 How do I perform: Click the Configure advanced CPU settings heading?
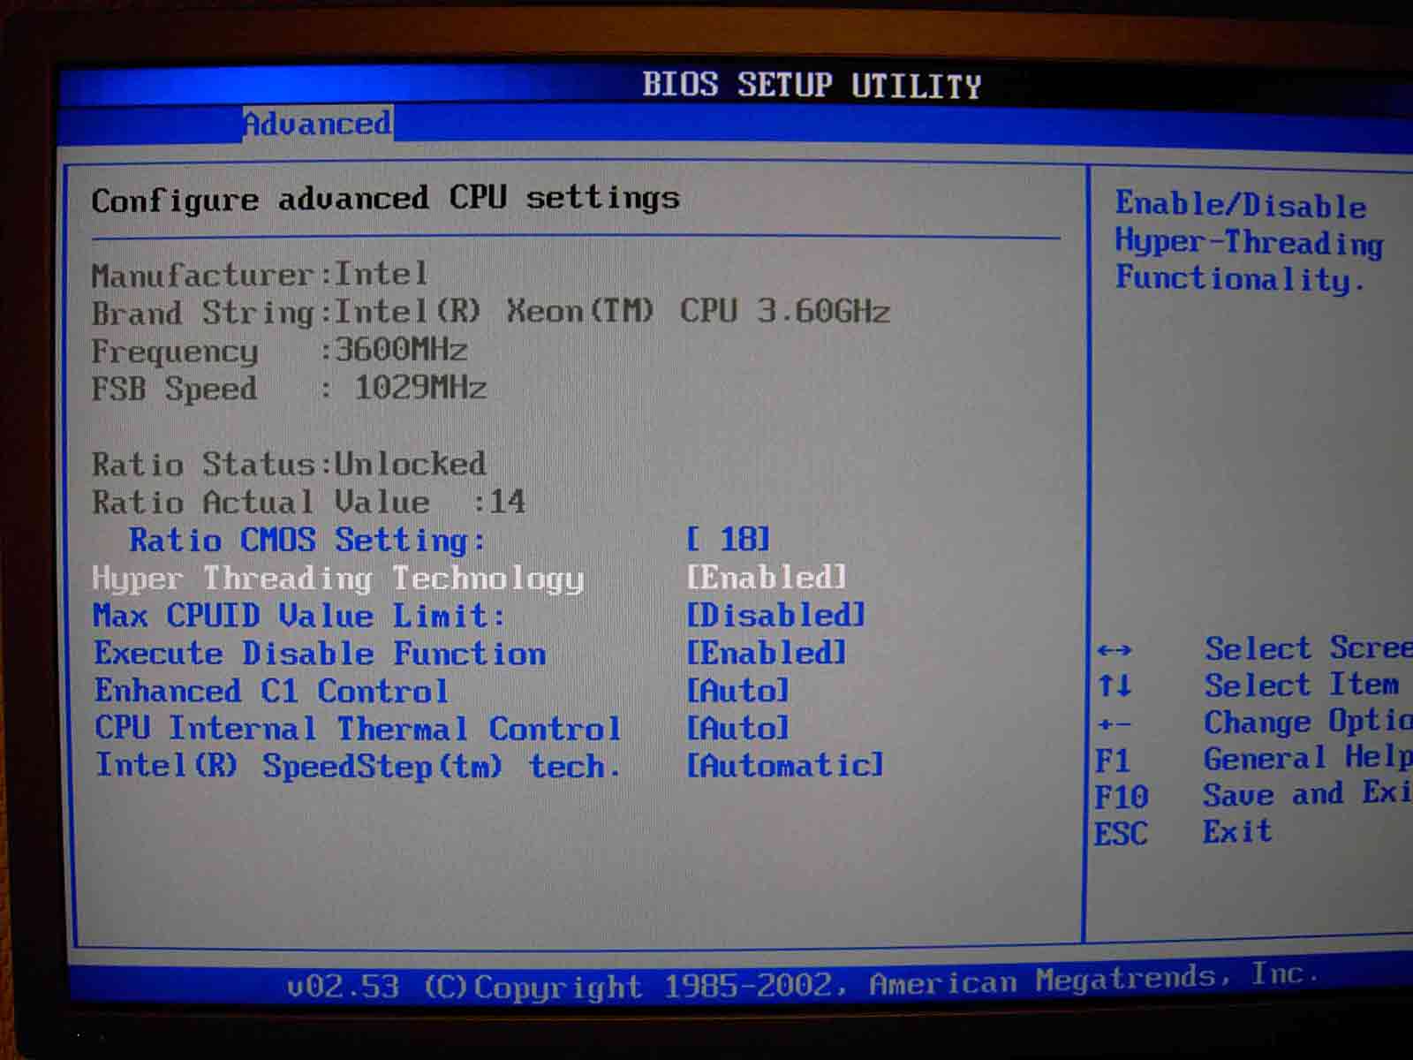(x=386, y=199)
